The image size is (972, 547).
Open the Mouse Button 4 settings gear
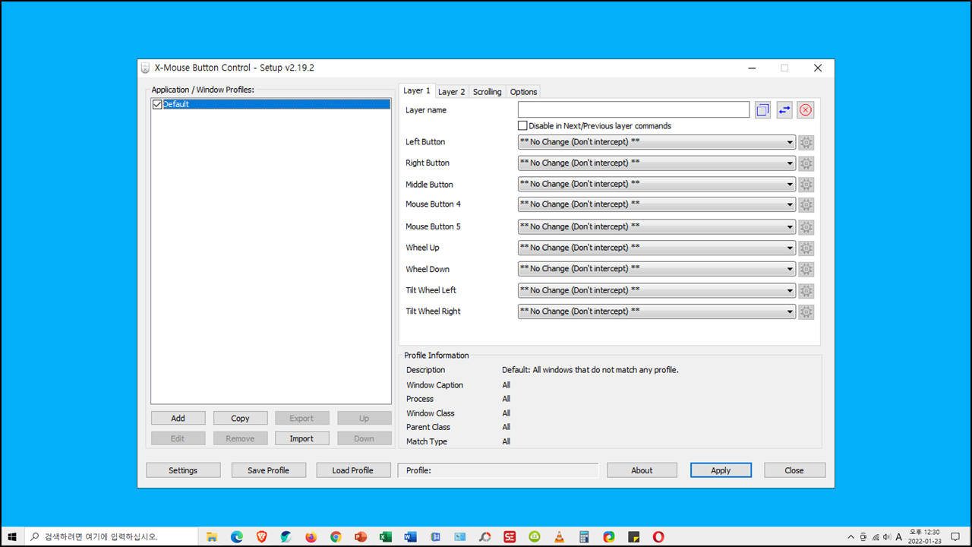(806, 204)
